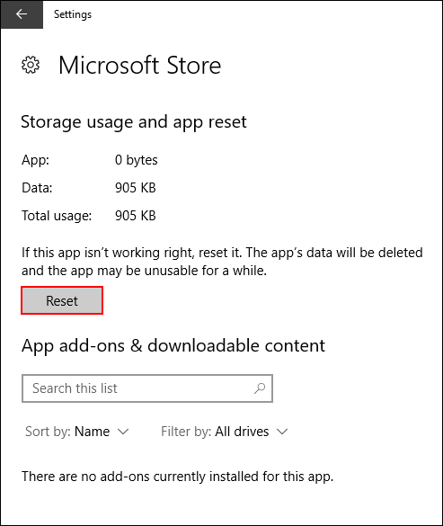This screenshot has width=443, height=526.
Task: Click App add-ons & downloadable content heading
Action: 173,345
